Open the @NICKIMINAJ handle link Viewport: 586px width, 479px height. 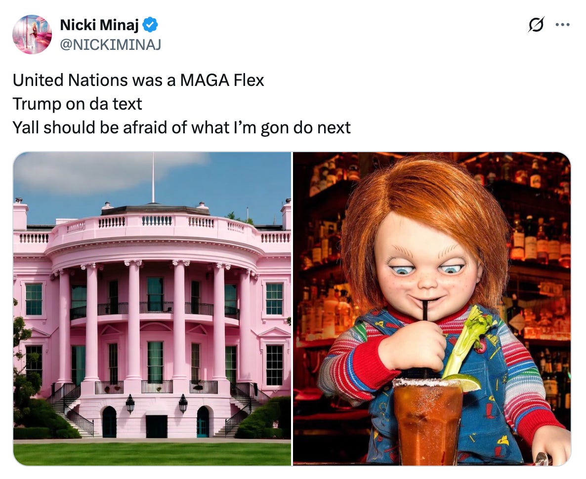tap(111, 45)
